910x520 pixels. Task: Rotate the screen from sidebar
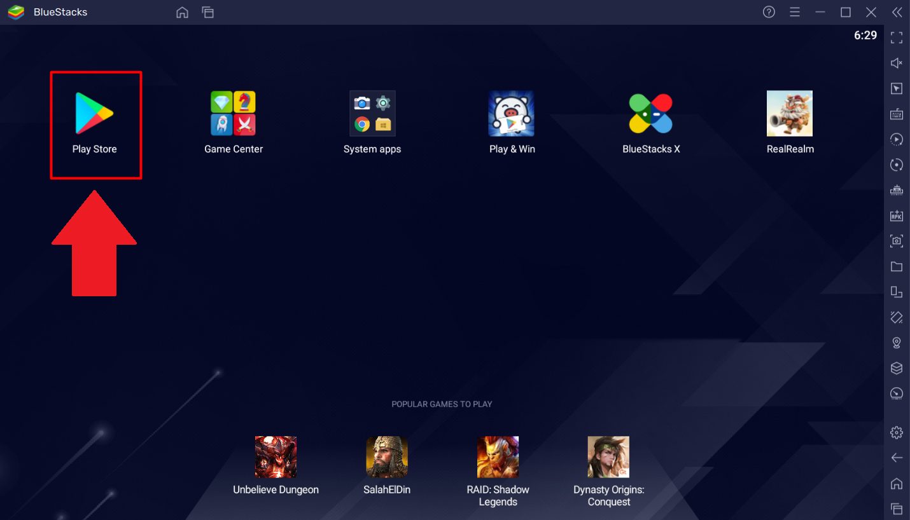point(897,317)
